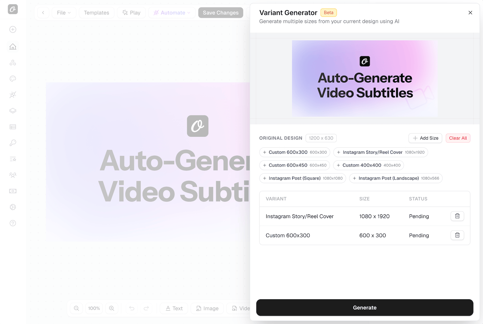
Task: Open the Templates menu item
Action: [96, 13]
